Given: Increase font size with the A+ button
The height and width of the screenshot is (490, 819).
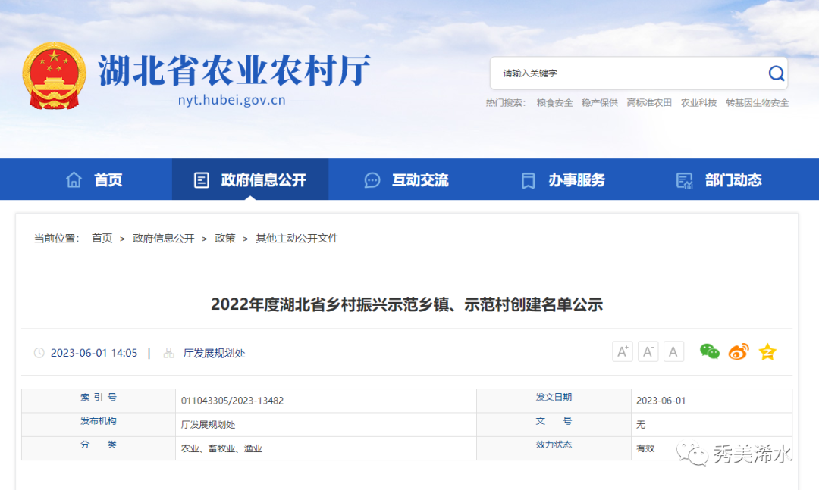Looking at the screenshot, I should click(622, 351).
